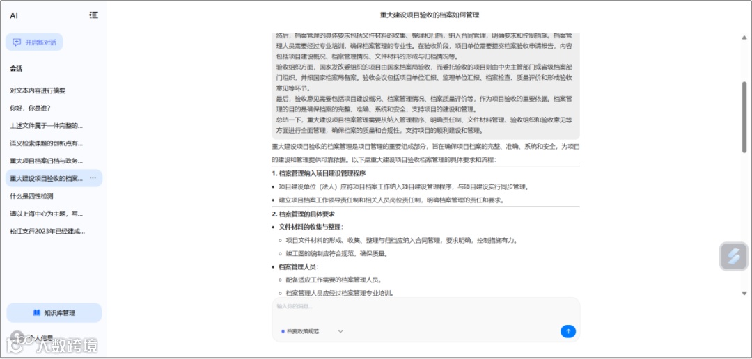The image size is (752, 359).
Task: Click the AI logo text at top left
Action: (x=14, y=15)
